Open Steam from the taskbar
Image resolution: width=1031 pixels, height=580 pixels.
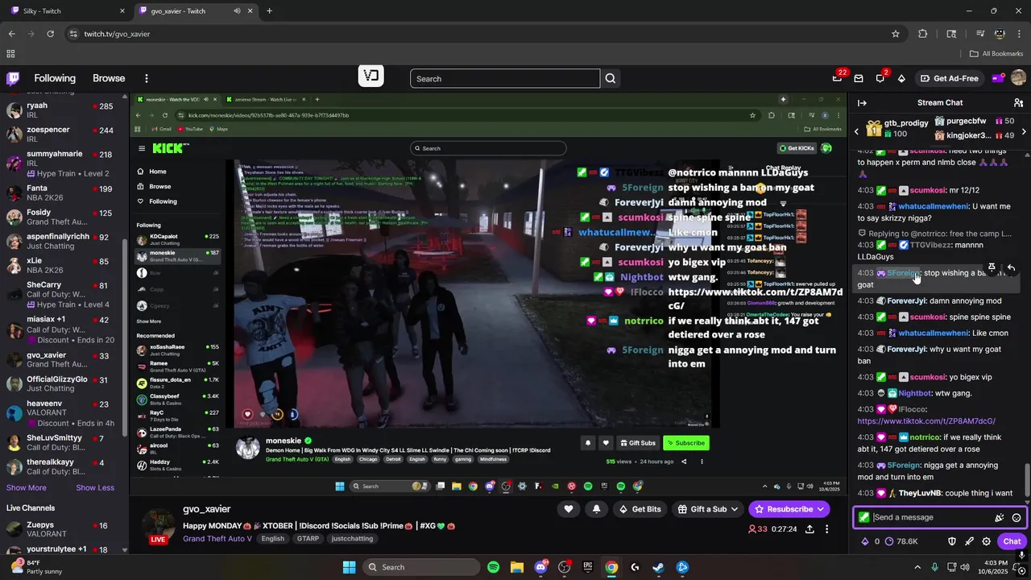pos(659,567)
